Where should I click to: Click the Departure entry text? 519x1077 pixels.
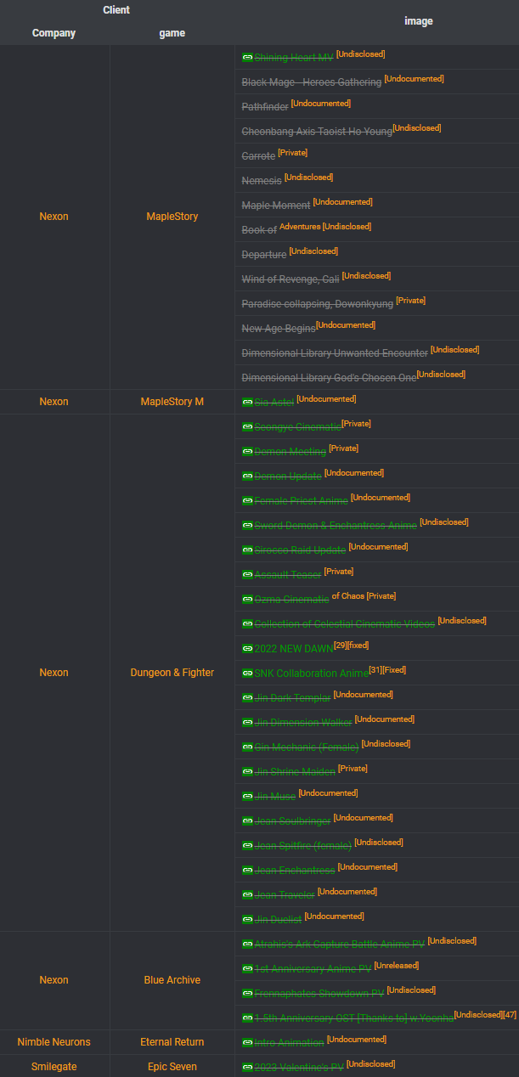pos(264,255)
